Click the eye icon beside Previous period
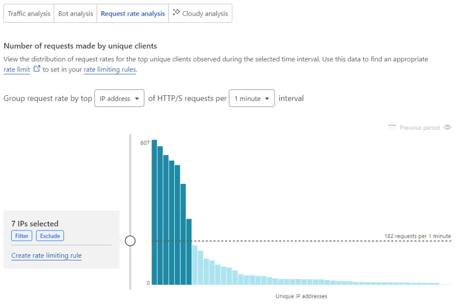The height and width of the screenshot is (305, 456). pyautogui.click(x=447, y=128)
